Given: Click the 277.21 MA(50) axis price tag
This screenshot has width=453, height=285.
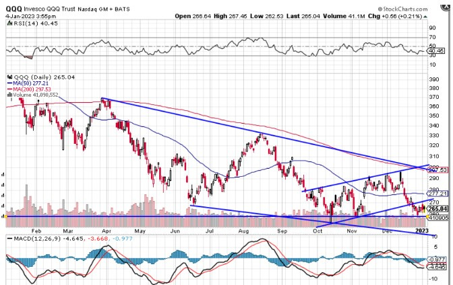Looking at the screenshot, I should [x=439, y=193].
